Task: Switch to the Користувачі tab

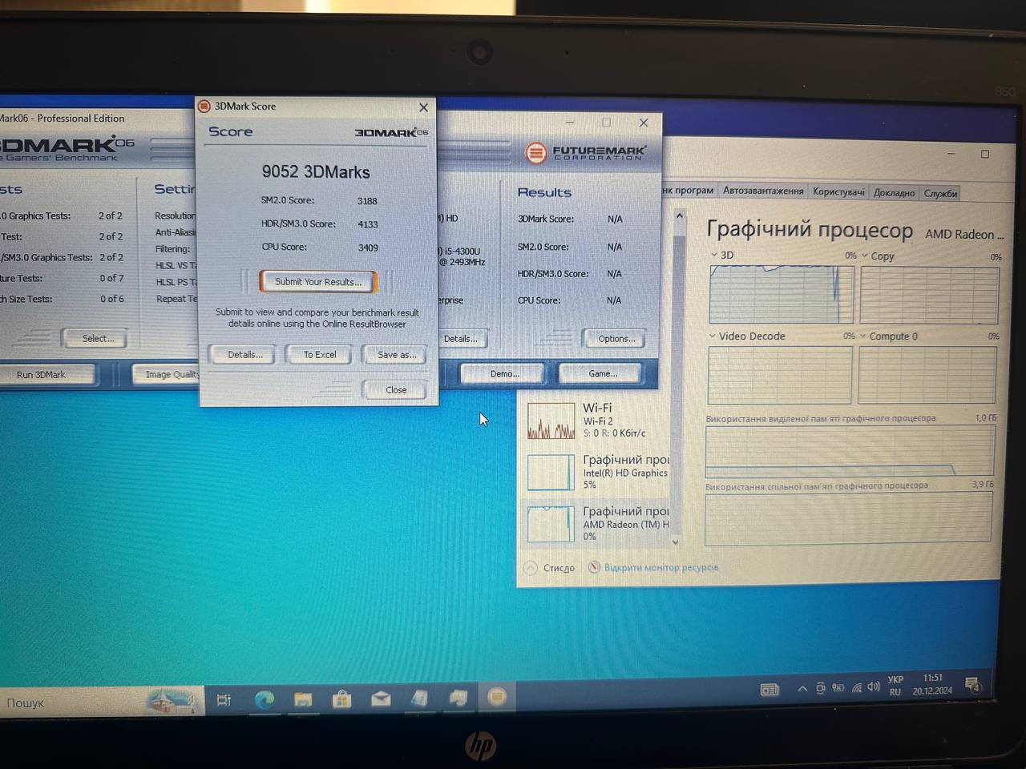Action: point(838,192)
